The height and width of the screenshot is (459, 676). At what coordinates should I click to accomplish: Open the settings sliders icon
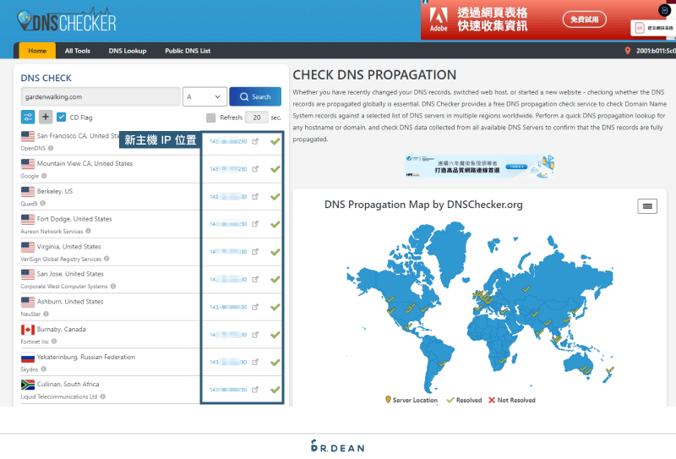pyautogui.click(x=28, y=117)
